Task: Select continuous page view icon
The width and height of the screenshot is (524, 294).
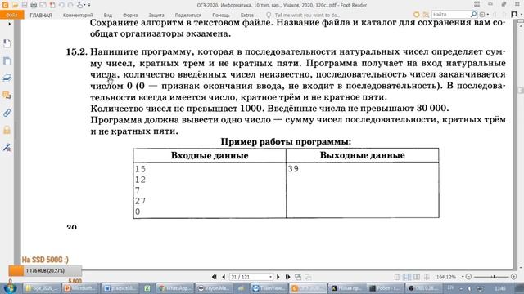Action: coord(407,277)
